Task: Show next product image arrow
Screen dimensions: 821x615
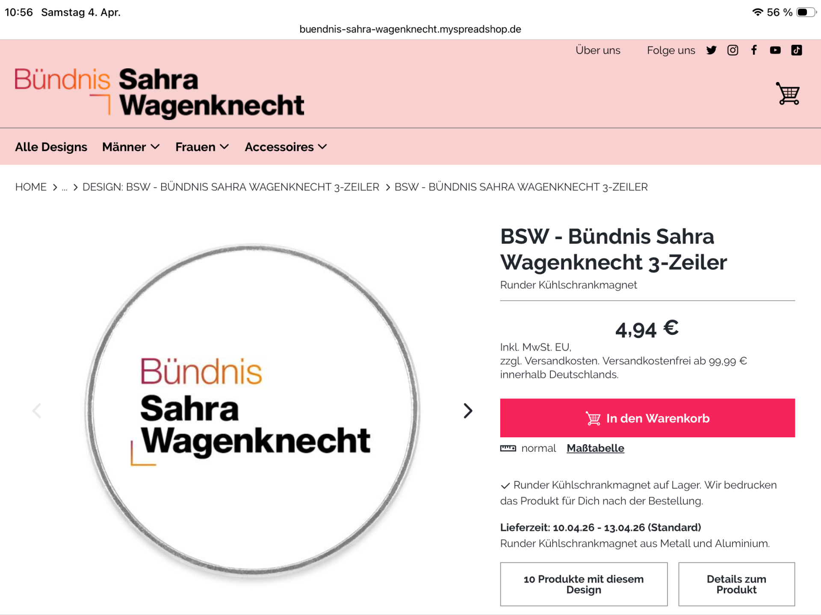Action: tap(468, 411)
